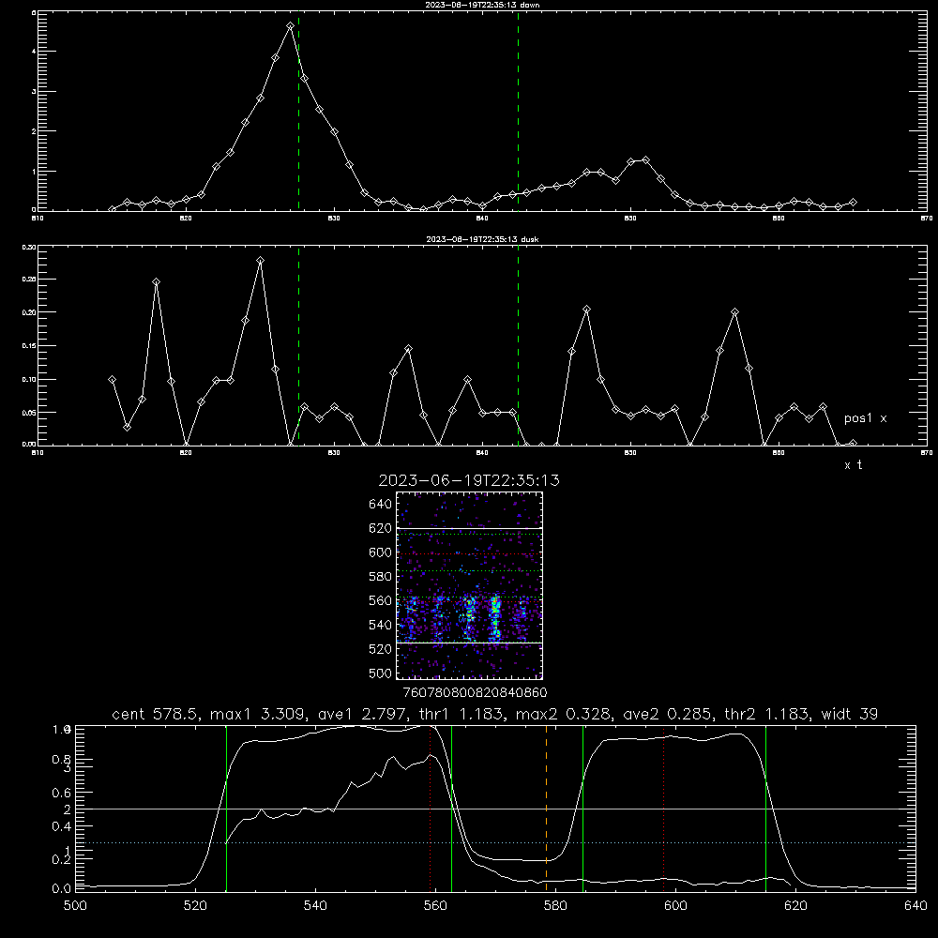938x938 pixels.
Task: Click the '580' x-axis label of the bottom plot
Action: coord(555,906)
